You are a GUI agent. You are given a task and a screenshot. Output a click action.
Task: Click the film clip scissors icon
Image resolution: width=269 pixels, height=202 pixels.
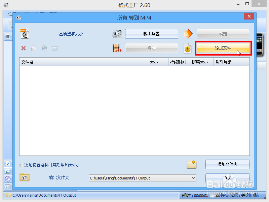117,48
